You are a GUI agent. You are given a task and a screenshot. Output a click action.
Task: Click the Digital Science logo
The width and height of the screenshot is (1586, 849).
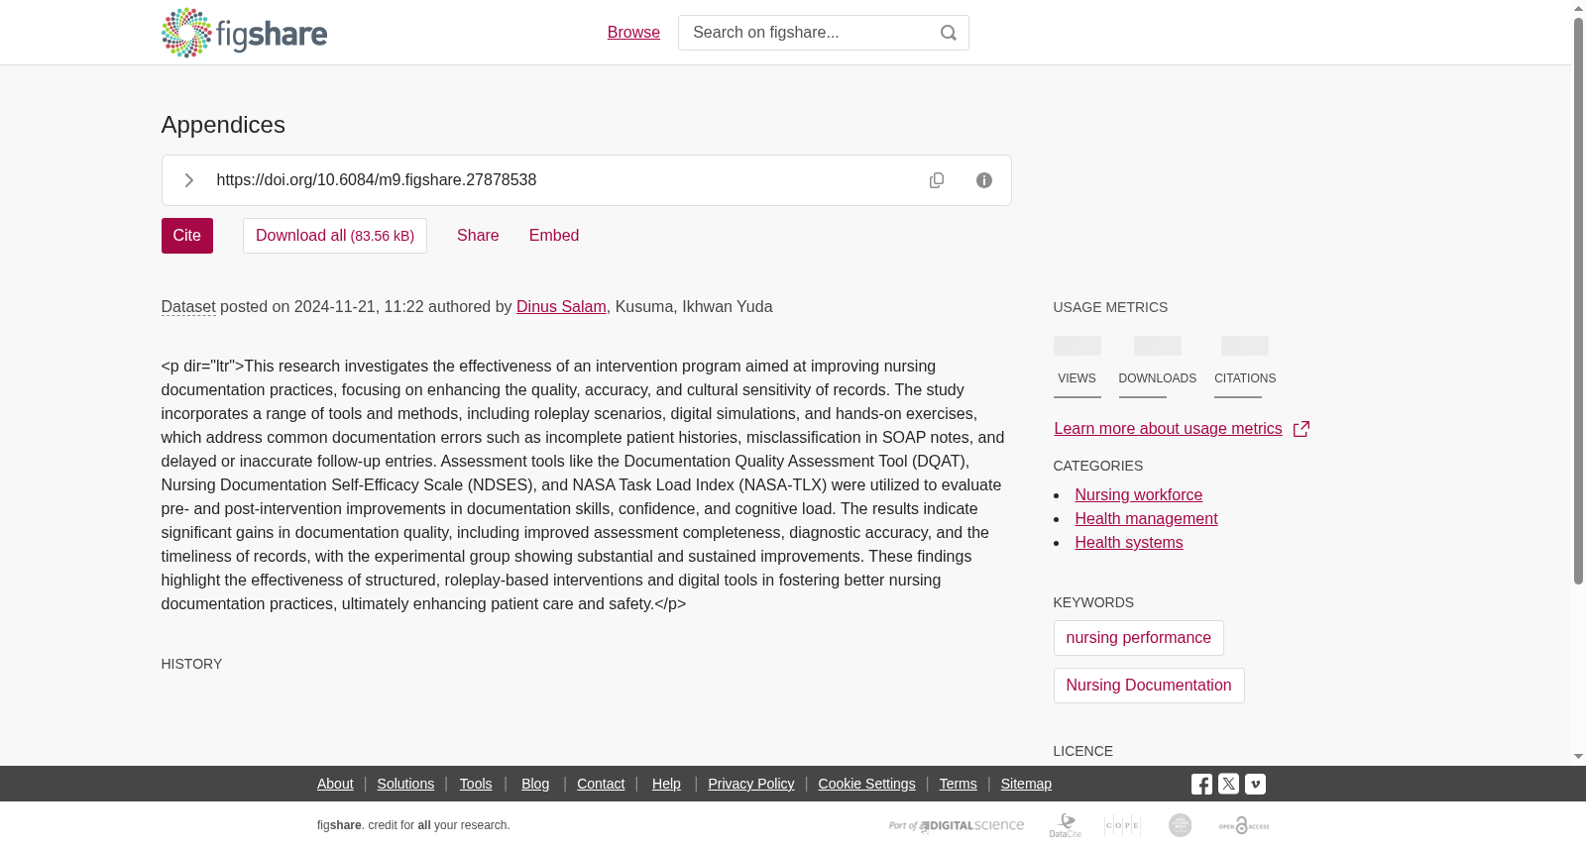(x=957, y=825)
